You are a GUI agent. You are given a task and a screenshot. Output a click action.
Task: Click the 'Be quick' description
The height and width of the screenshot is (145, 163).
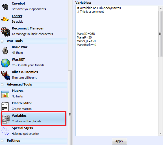click(17, 22)
